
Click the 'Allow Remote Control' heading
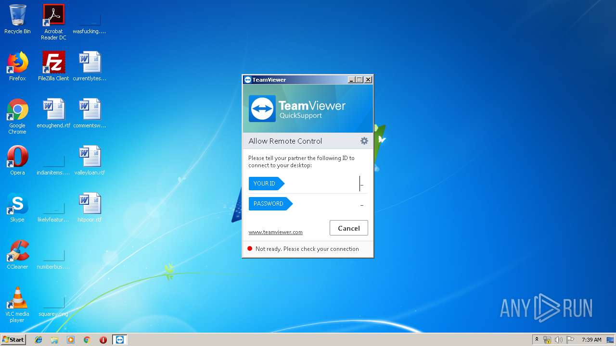285,141
